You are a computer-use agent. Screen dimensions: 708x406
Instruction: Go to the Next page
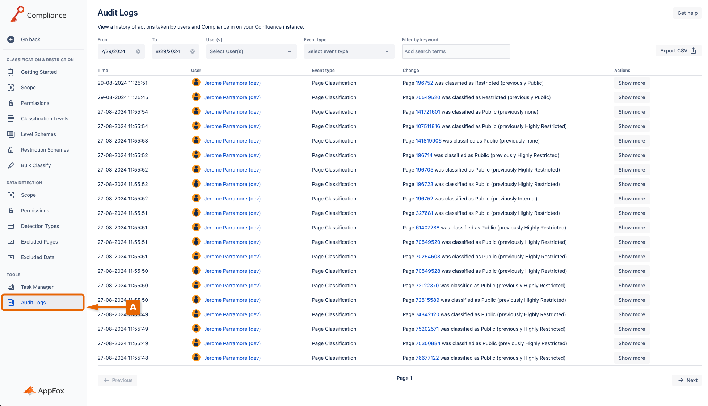[687, 380]
